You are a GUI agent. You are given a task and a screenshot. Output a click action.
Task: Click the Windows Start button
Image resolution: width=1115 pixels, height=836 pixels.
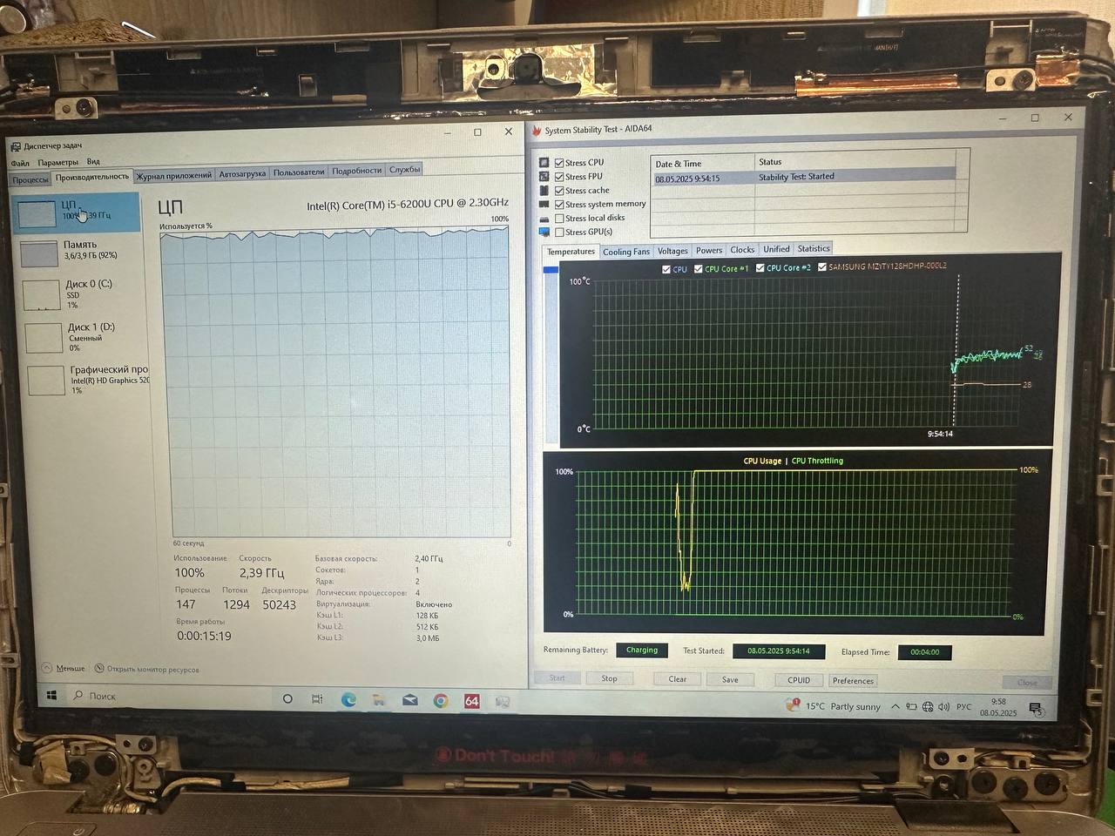[x=51, y=696]
